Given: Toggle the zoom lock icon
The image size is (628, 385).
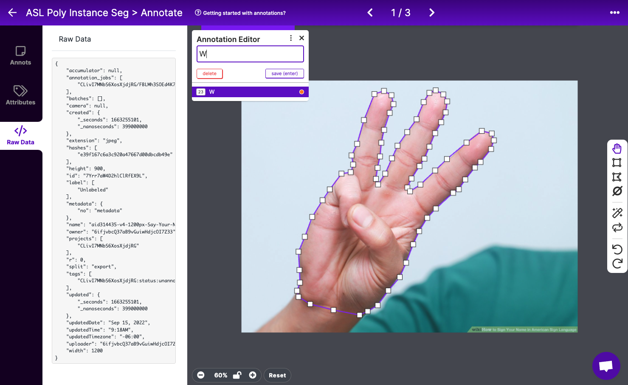Looking at the screenshot, I should 237,375.
